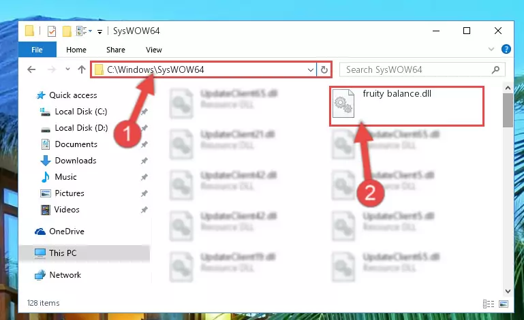
Task: Open Local Disk (C:) in sidebar
Action: click(x=81, y=112)
